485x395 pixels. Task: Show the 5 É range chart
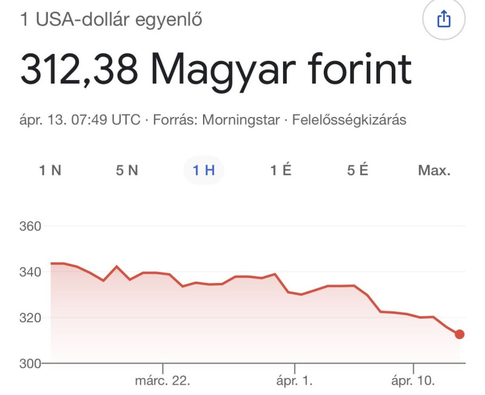point(358,170)
